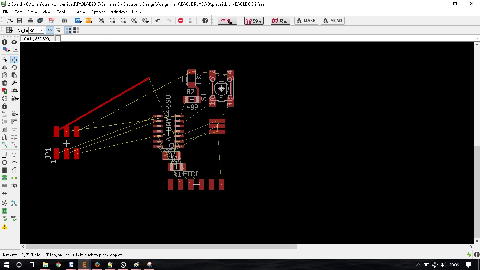The width and height of the screenshot is (480, 270).
Task: Select the Group selection tool
Action: click(5, 59)
